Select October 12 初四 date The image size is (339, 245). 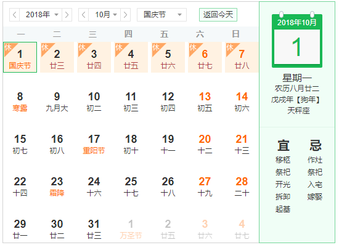(168, 102)
